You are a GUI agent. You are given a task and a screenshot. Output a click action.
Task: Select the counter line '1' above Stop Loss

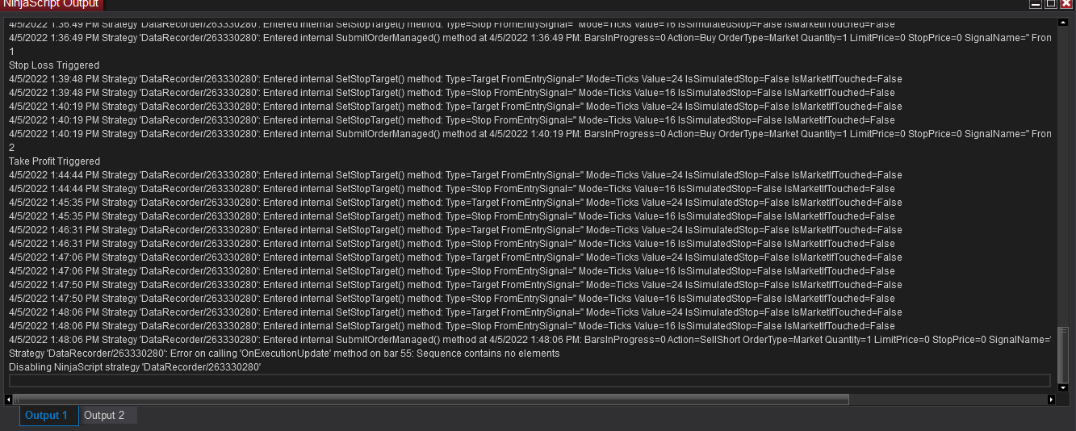(x=11, y=52)
